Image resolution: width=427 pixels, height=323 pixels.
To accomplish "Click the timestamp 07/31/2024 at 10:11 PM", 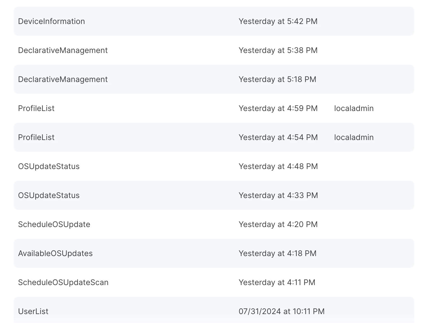I will 282,311.
